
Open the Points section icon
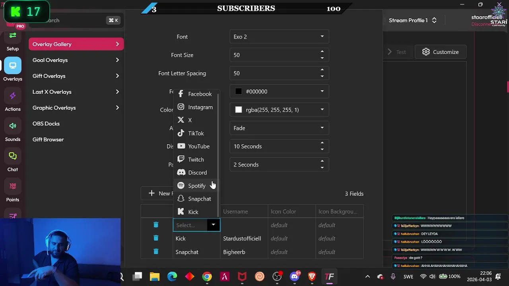pos(13,186)
